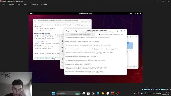The image size is (171, 96).
Task: Click the volume icon in GNOME top bar
Action: [138, 13]
